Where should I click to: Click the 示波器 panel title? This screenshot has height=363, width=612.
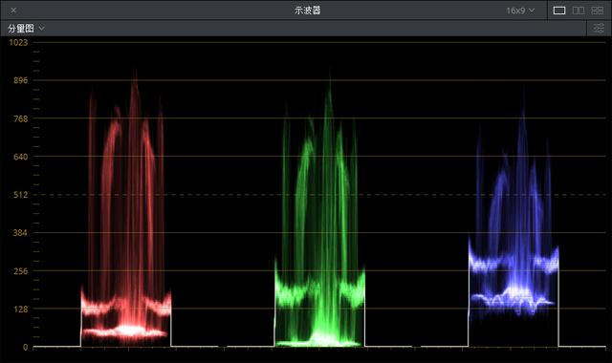click(x=308, y=11)
